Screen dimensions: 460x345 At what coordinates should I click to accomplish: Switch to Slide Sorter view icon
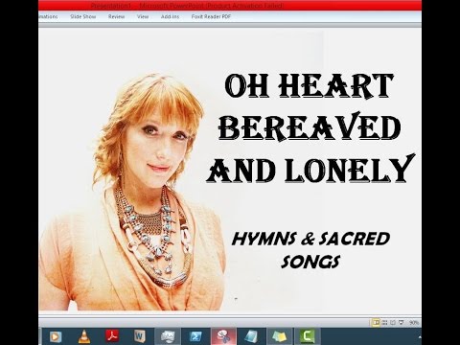[384, 323]
